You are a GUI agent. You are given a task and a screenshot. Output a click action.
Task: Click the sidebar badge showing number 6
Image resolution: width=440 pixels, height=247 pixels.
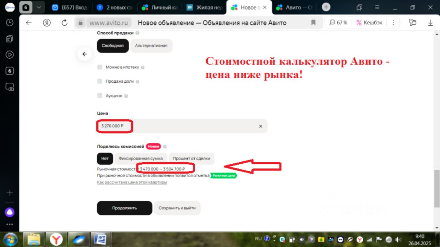point(10,71)
